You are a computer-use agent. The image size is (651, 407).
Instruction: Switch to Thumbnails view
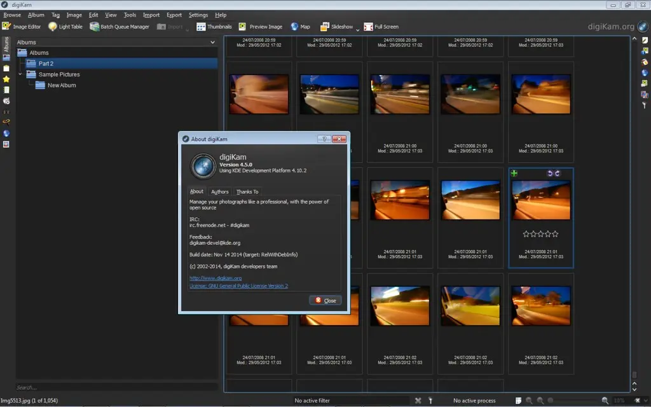point(214,27)
